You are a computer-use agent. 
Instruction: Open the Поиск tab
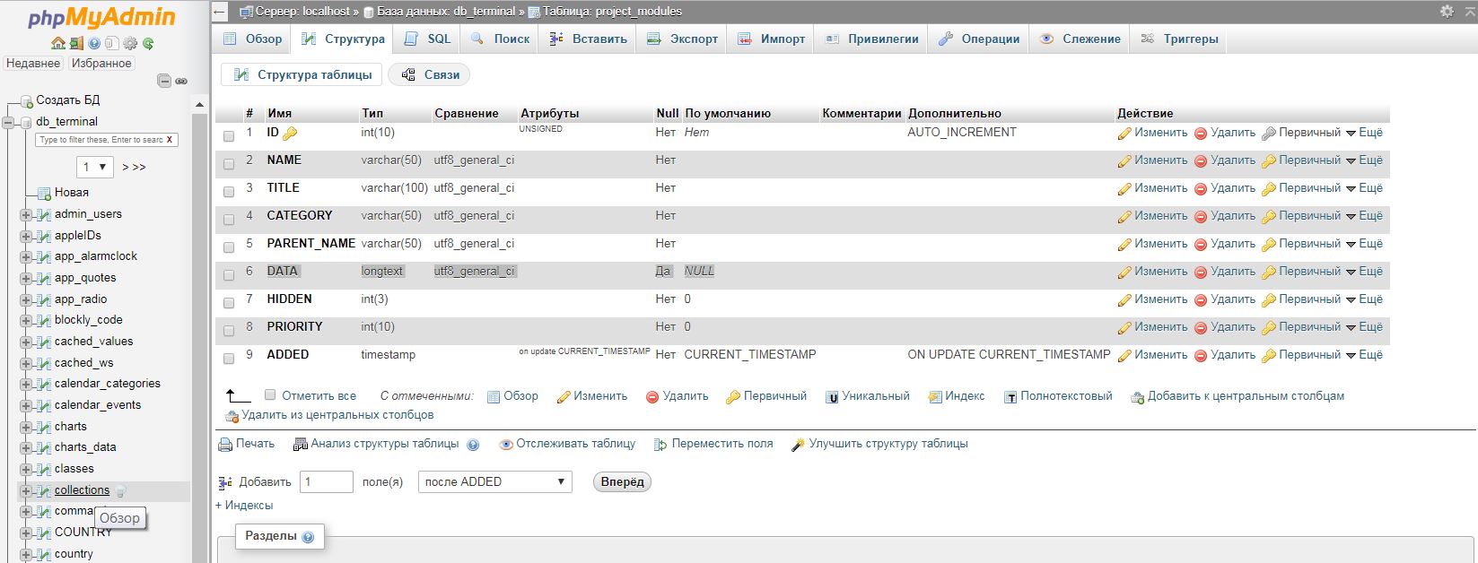tap(501, 39)
